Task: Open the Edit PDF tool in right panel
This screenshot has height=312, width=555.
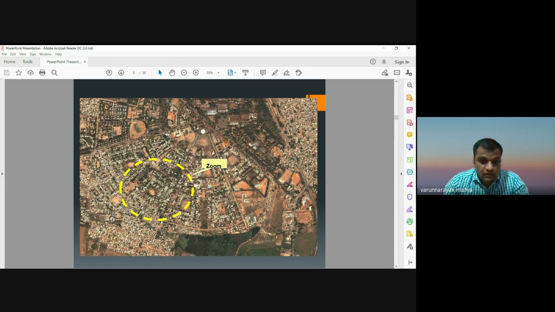Action: click(410, 98)
